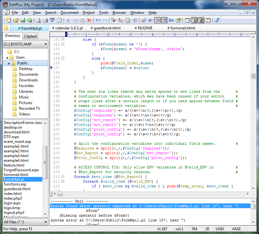The height and width of the screenshot is (234, 259).
Task: Click the Paste clipboard icon
Action: coord(82,20)
